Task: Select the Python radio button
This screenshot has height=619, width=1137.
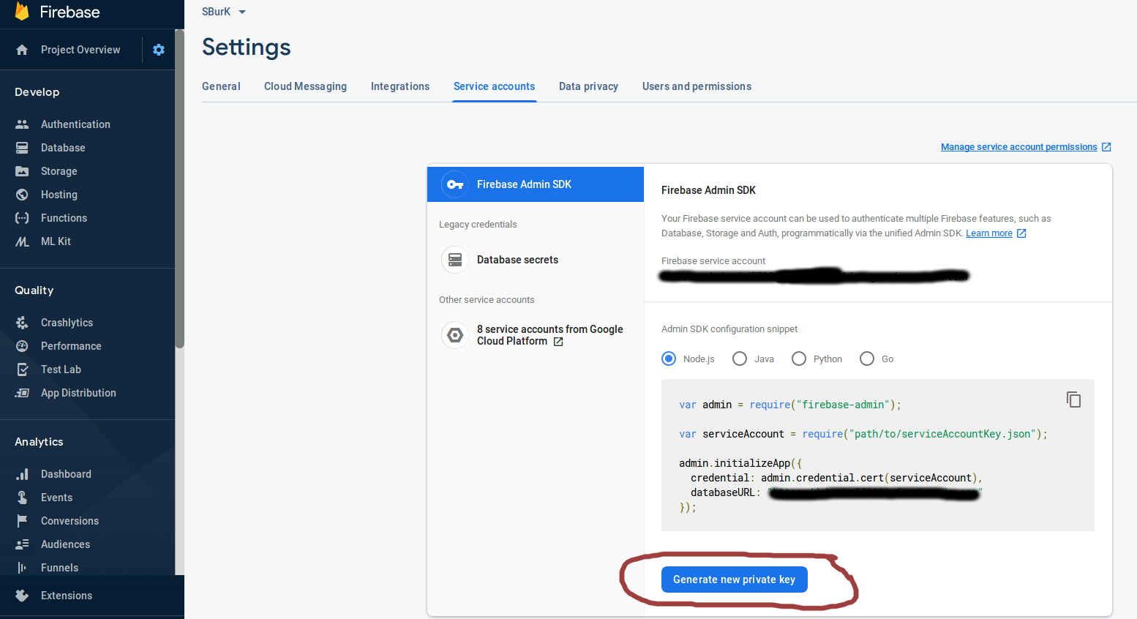Action: [x=798, y=359]
